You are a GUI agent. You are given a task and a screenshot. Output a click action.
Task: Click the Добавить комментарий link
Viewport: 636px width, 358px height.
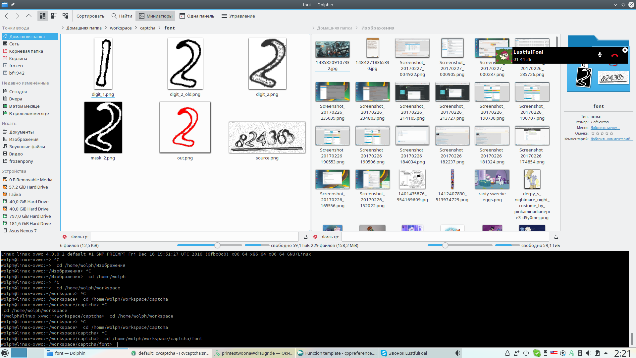[611, 139]
